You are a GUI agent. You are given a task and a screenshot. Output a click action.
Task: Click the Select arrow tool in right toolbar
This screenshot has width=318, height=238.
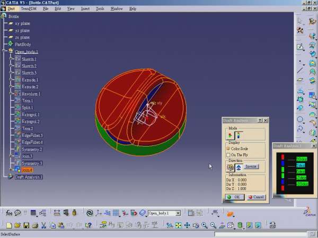tap(299, 21)
